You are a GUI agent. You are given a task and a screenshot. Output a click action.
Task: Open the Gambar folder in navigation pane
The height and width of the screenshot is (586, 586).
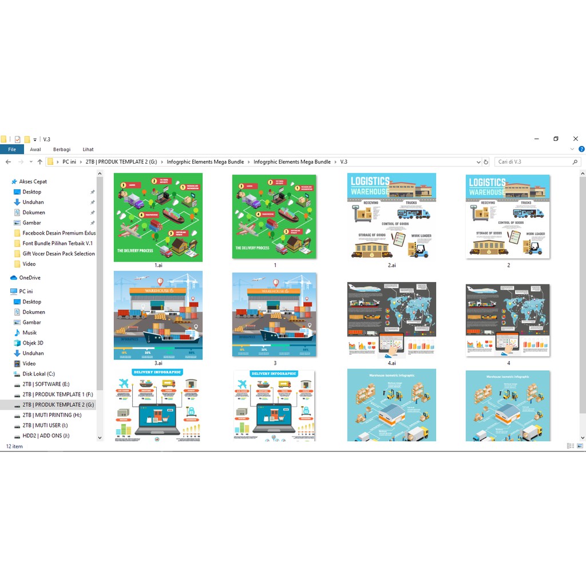(33, 223)
